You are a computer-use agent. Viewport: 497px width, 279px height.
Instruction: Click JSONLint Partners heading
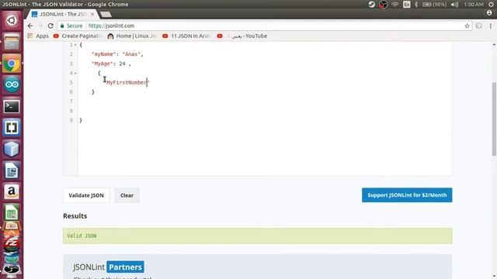pyautogui.click(x=109, y=267)
